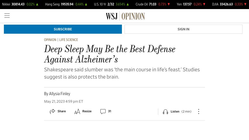Click the DJIA 0.33% change
This screenshot has height=140, width=249.
coord(239,4)
